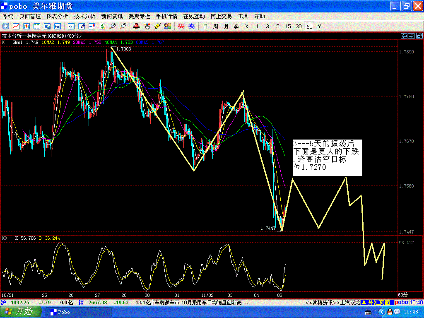Expand the 工具 menu

tap(243, 16)
